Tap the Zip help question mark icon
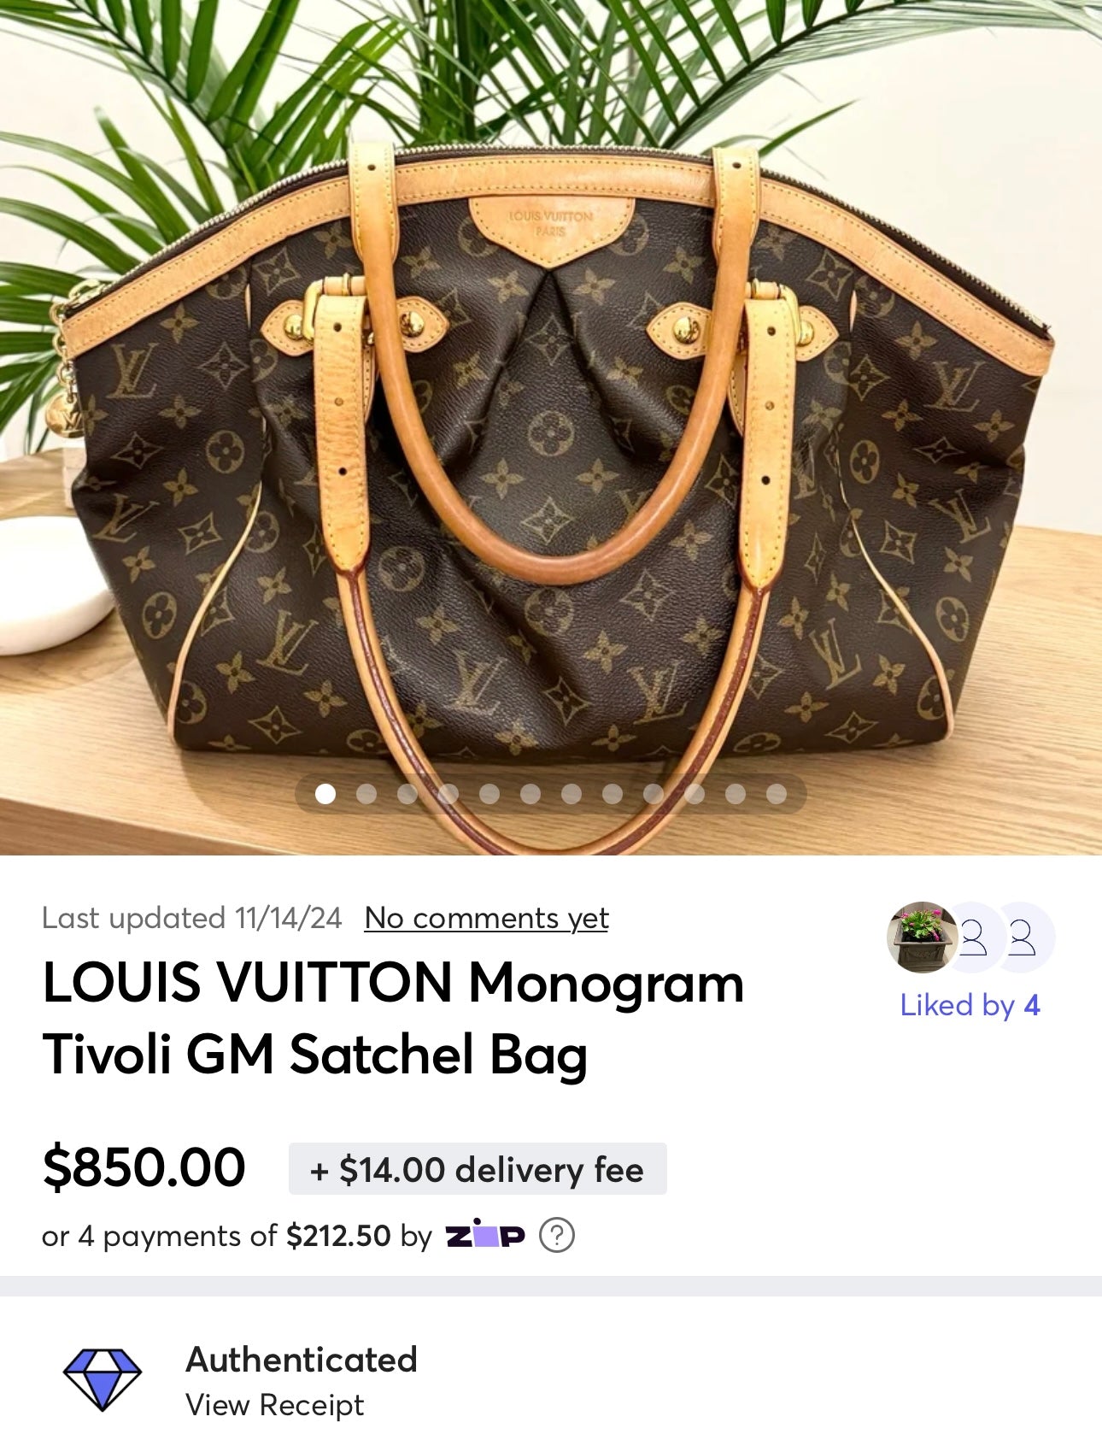 click(557, 1236)
